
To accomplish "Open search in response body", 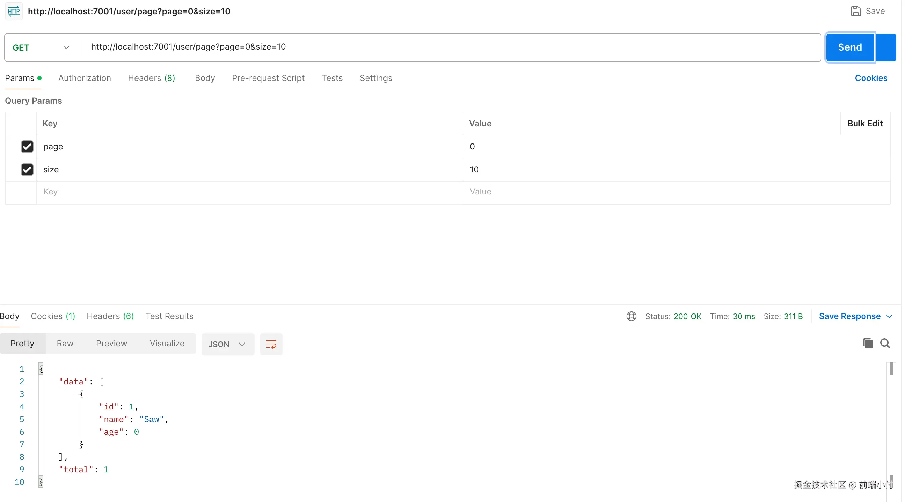I will (885, 343).
